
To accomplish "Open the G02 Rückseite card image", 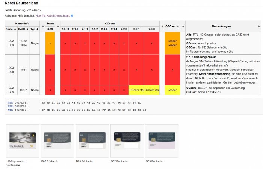I will tap(127, 141).
